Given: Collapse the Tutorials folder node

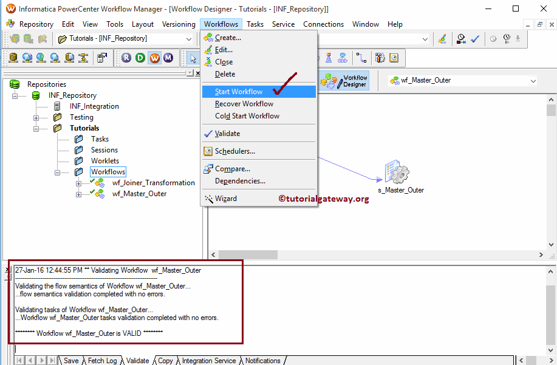Looking at the screenshot, I should (x=36, y=129).
